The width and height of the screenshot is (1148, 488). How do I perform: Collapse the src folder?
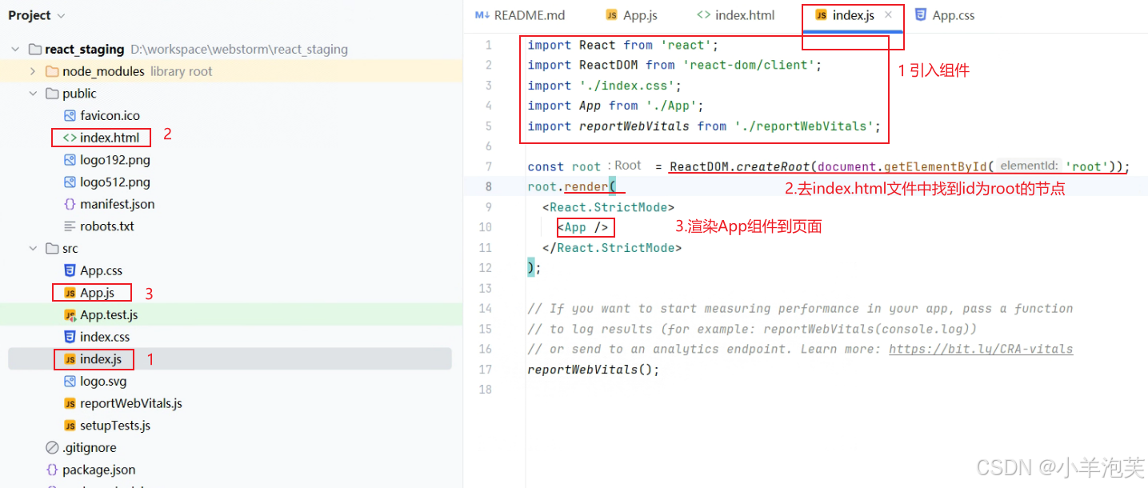point(33,249)
